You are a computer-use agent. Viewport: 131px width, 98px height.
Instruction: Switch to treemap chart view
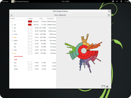pos(107,87)
